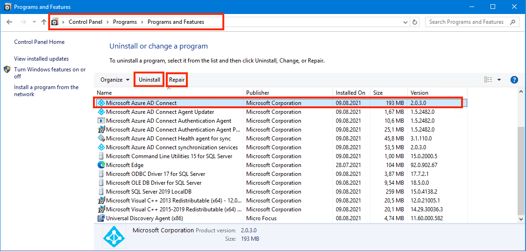Sort by the Name column header

coord(169,93)
